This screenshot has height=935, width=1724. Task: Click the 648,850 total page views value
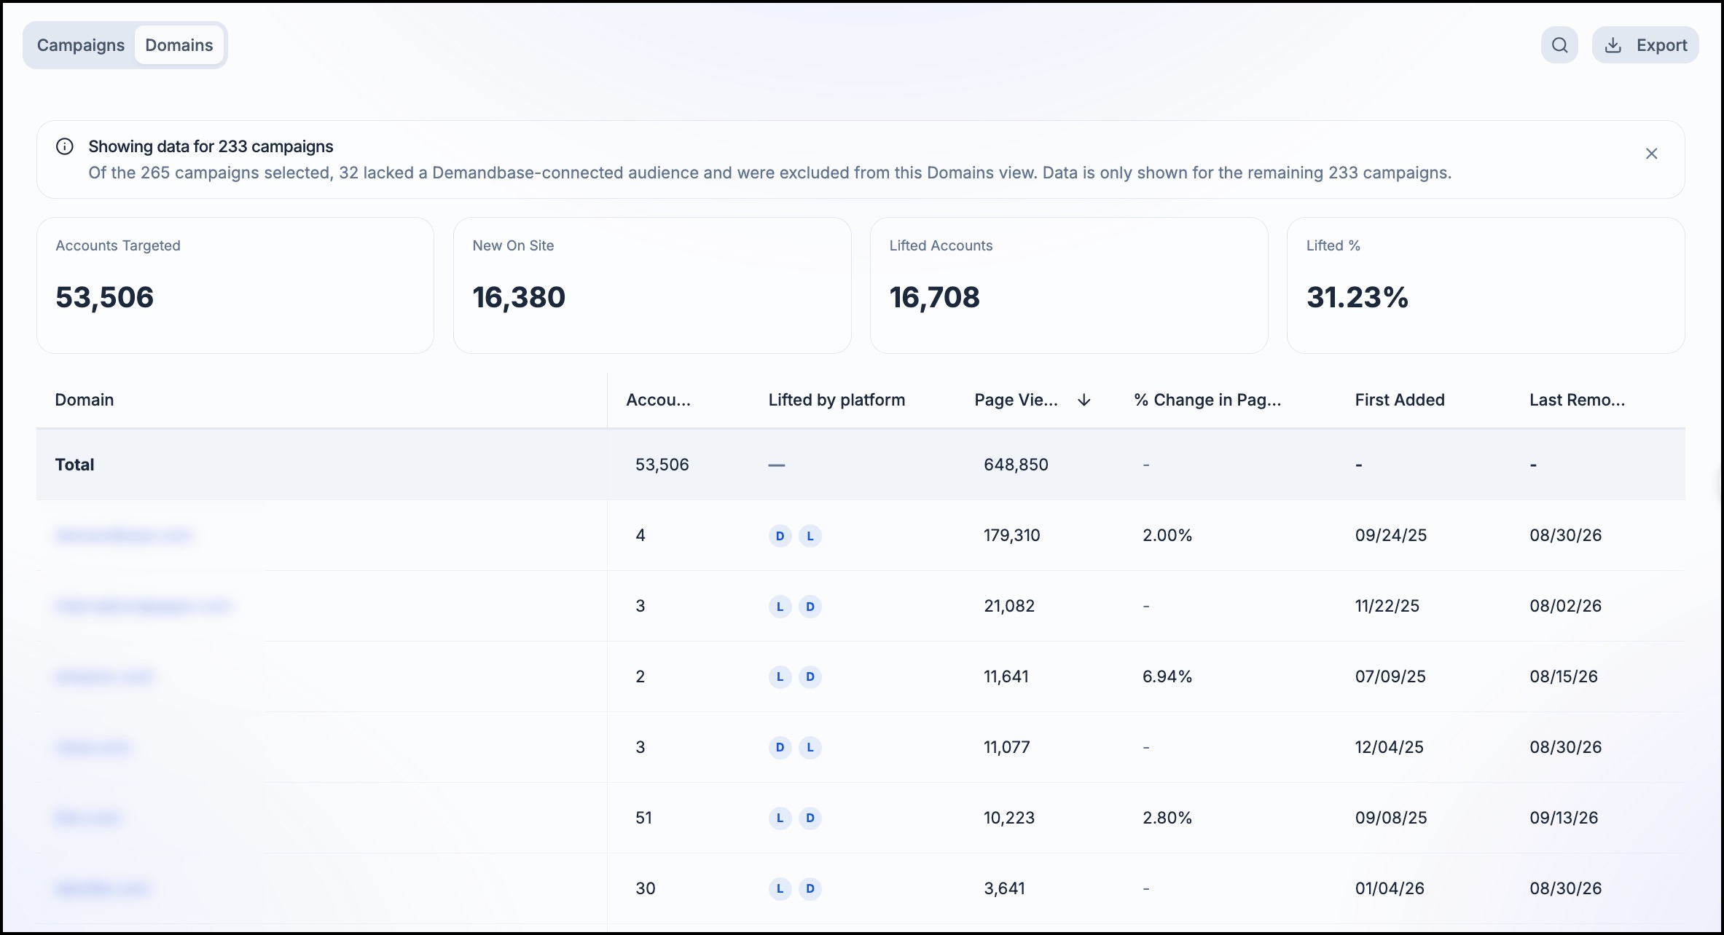(1016, 465)
